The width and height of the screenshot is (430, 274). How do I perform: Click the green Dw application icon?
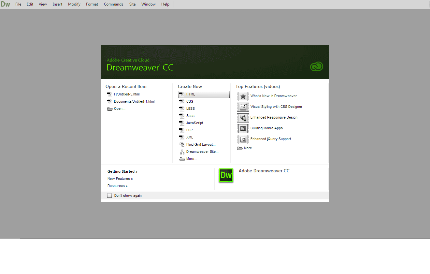click(226, 176)
